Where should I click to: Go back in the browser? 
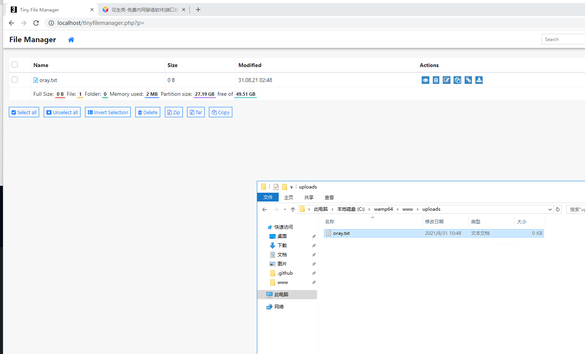point(12,23)
